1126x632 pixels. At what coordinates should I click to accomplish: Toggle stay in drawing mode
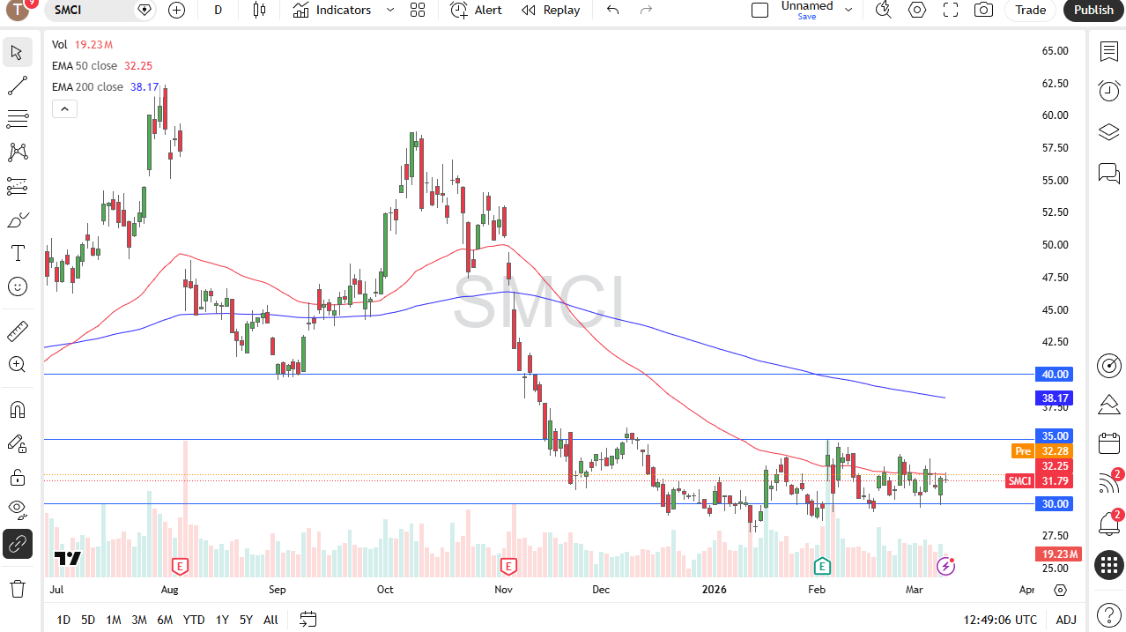17,443
